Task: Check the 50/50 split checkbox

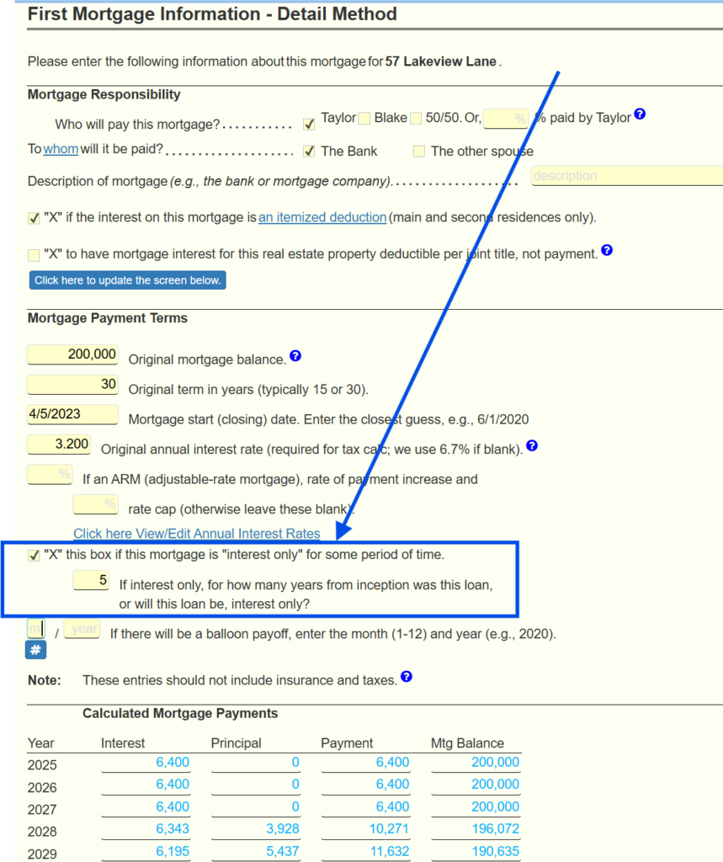Action: click(x=416, y=119)
